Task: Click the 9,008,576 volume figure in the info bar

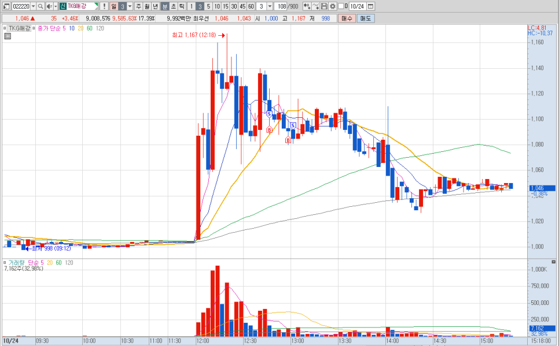Action: coord(98,18)
